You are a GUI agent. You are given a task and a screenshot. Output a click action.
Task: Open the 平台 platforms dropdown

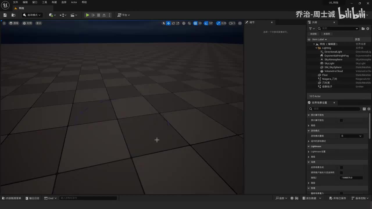pos(124,15)
